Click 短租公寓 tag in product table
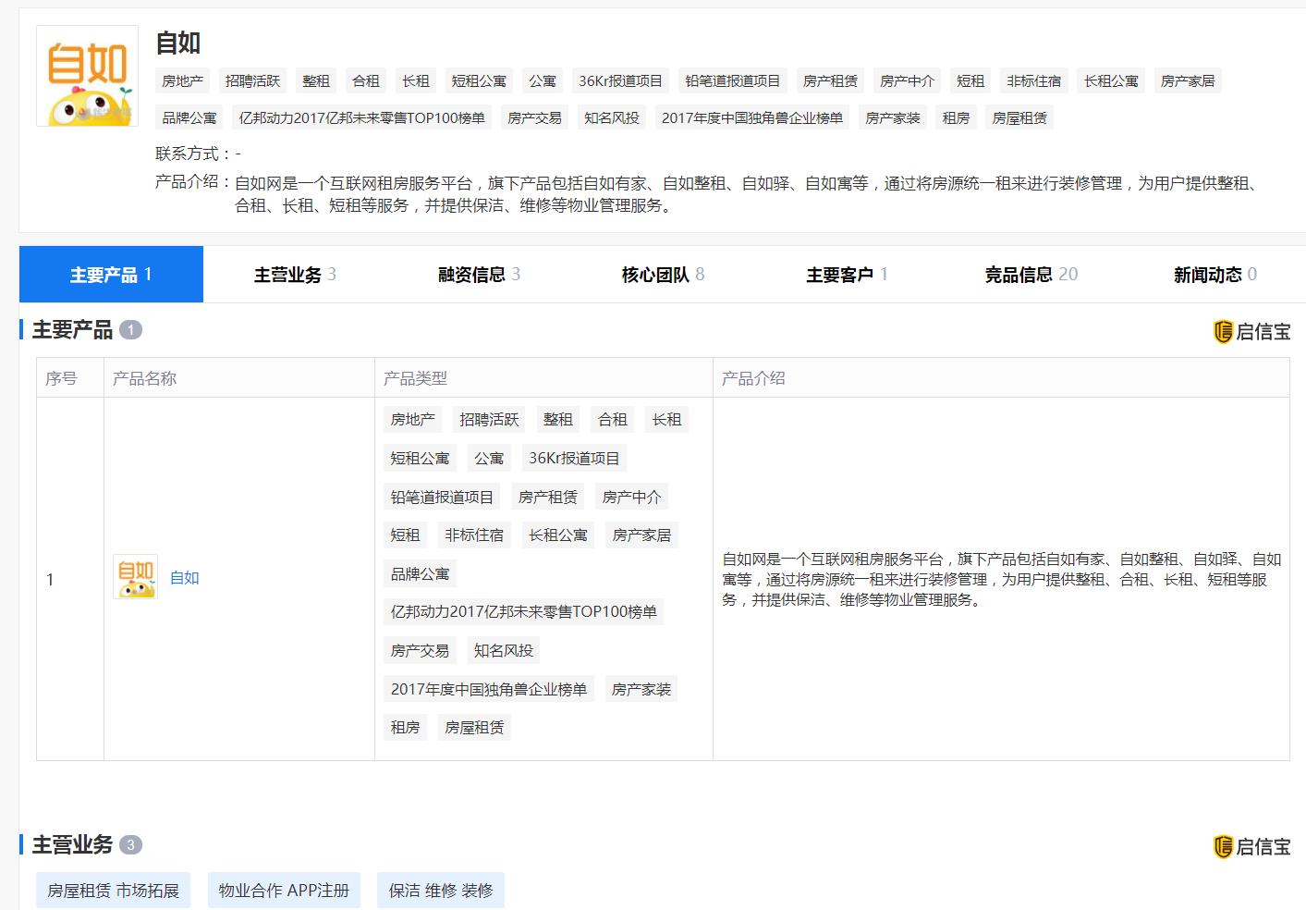Image resolution: width=1306 pixels, height=910 pixels. [420, 459]
